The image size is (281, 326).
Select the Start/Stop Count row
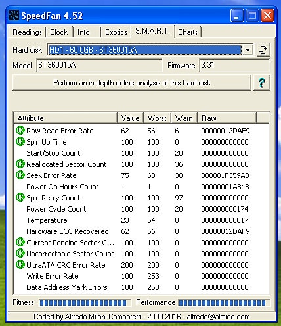[x=141, y=153]
